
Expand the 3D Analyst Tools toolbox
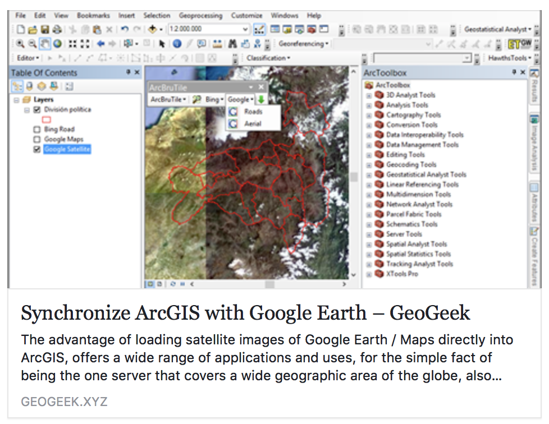click(369, 95)
